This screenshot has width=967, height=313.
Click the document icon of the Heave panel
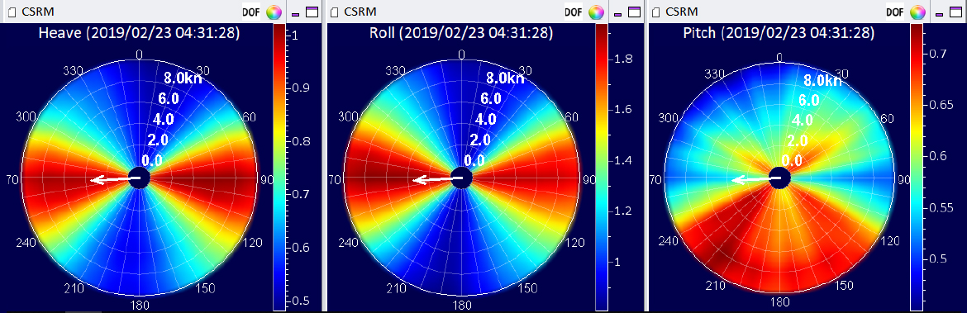coord(12,12)
